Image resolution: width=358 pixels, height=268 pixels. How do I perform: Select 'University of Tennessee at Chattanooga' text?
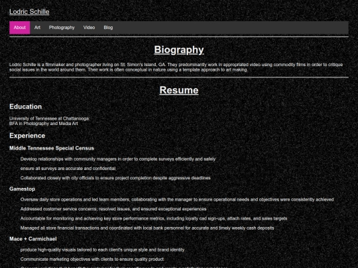[x=49, y=118]
